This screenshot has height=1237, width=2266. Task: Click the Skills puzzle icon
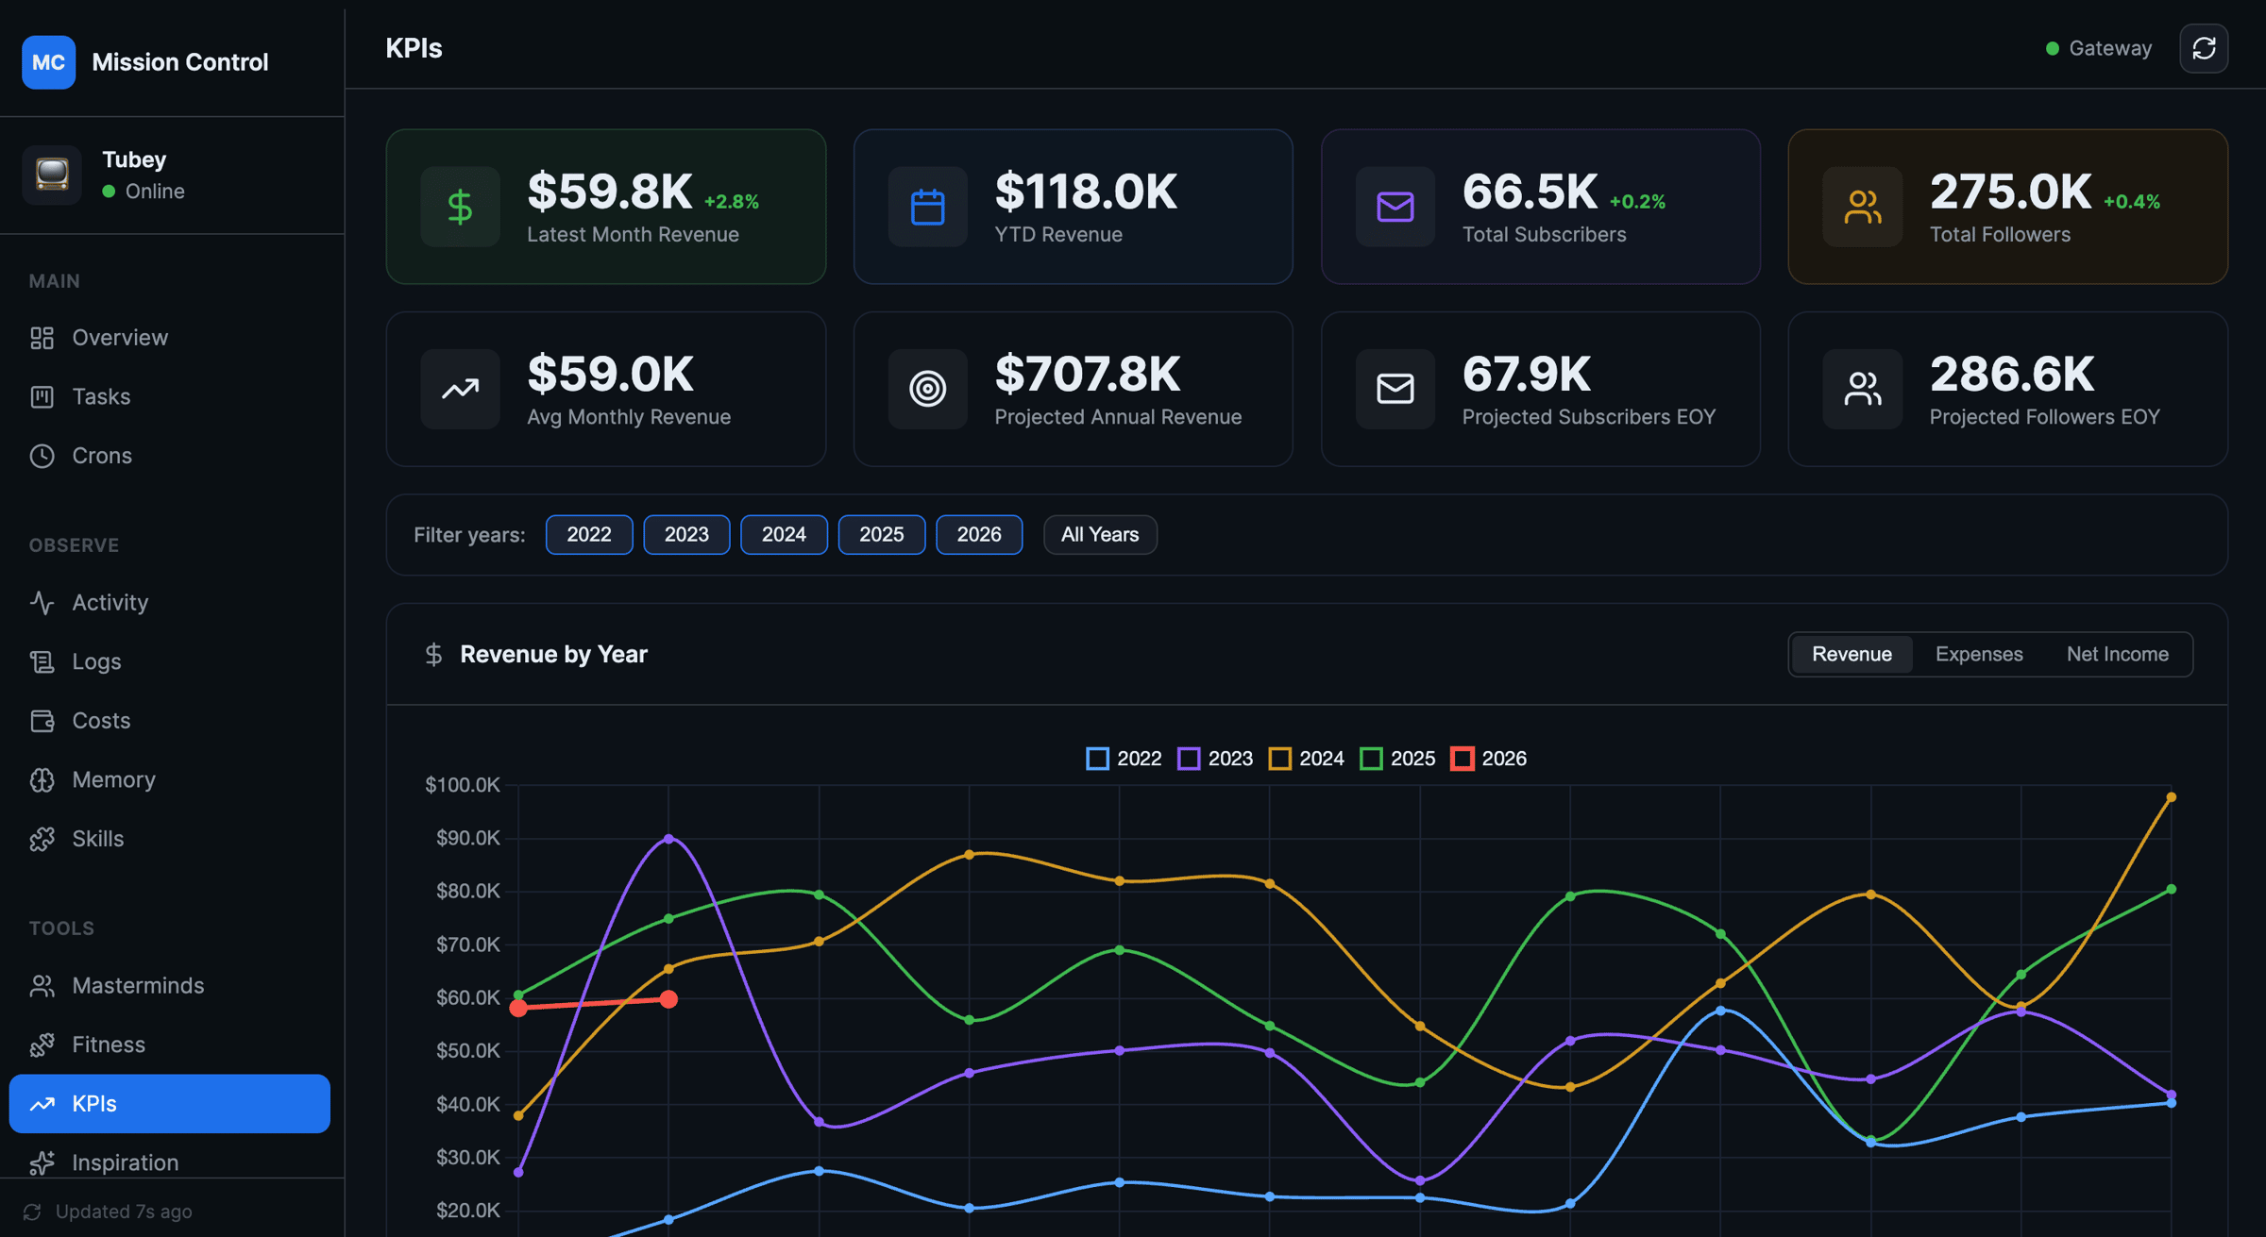click(42, 839)
